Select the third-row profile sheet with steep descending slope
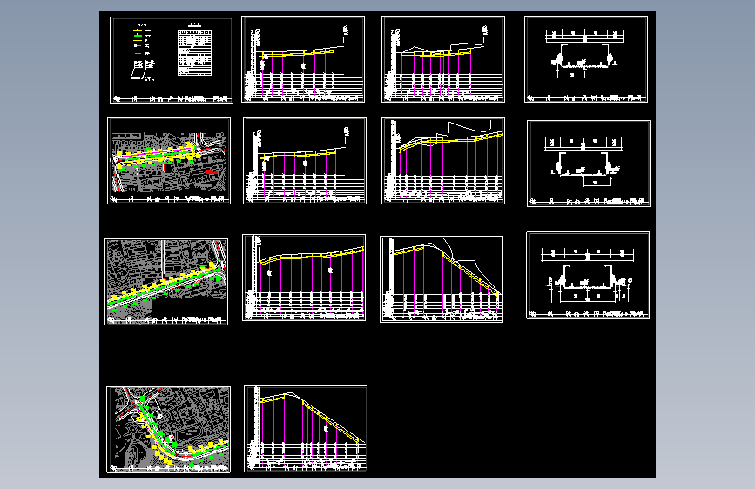Viewport: 755px width, 489px height. (x=442, y=279)
